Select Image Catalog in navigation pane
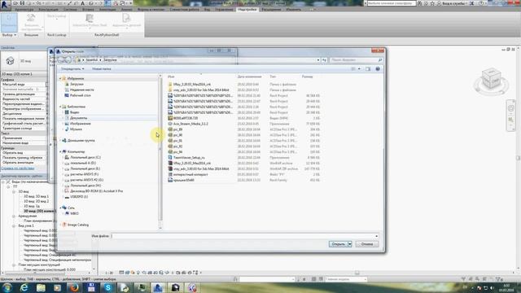 click(78, 225)
